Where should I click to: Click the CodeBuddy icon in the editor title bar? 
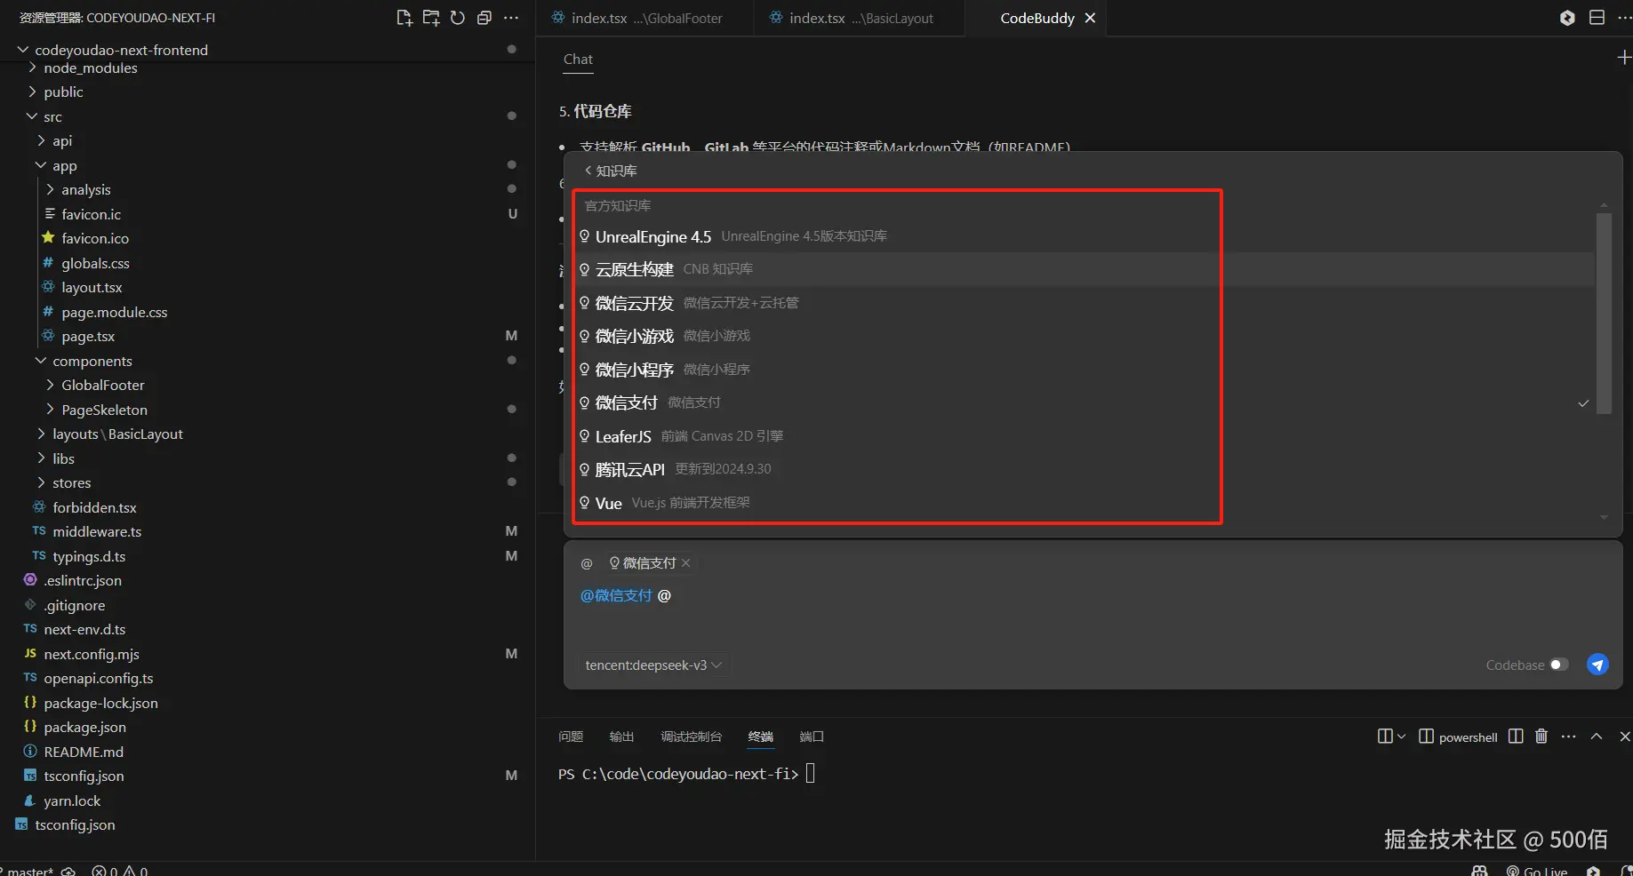(1567, 18)
